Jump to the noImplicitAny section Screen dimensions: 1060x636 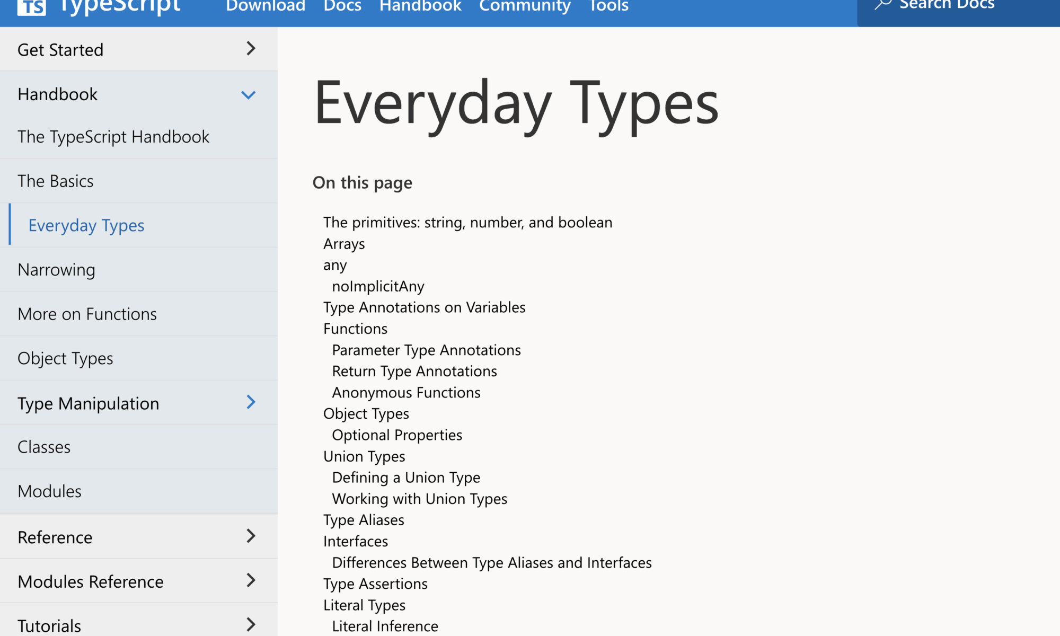click(x=378, y=286)
